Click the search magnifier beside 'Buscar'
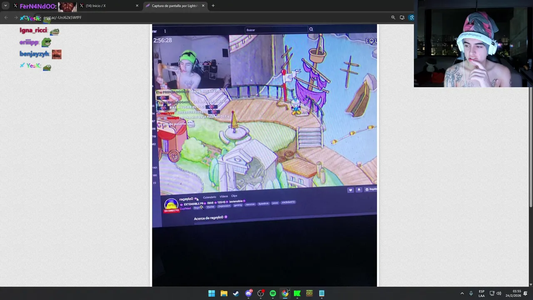 point(311,29)
